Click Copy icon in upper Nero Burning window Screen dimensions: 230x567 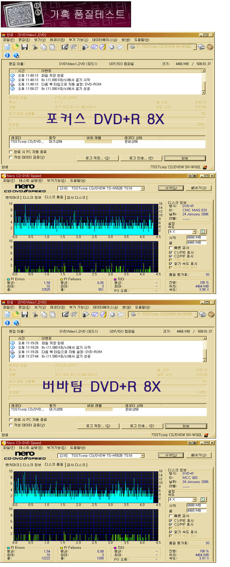tap(44, 46)
